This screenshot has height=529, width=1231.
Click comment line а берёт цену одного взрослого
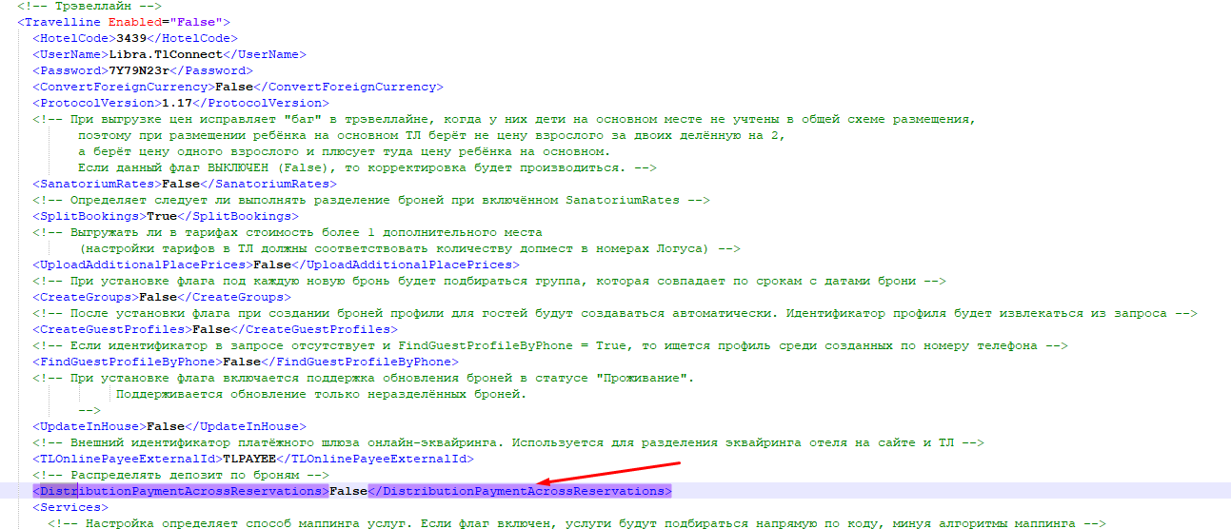point(343,151)
